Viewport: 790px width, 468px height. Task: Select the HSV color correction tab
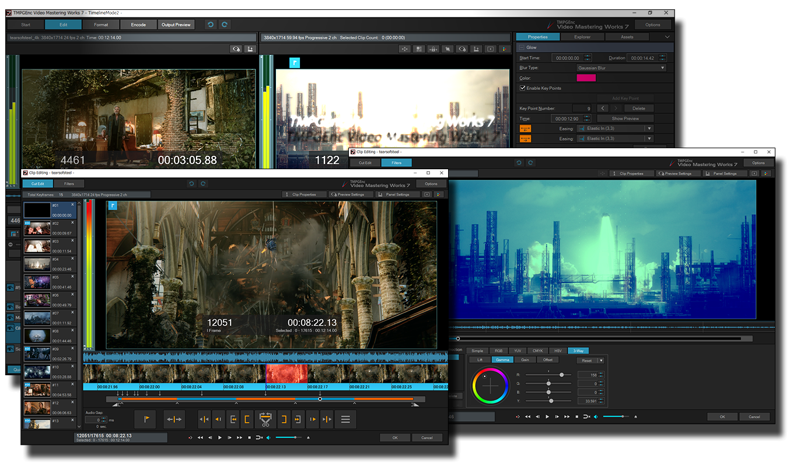click(557, 351)
